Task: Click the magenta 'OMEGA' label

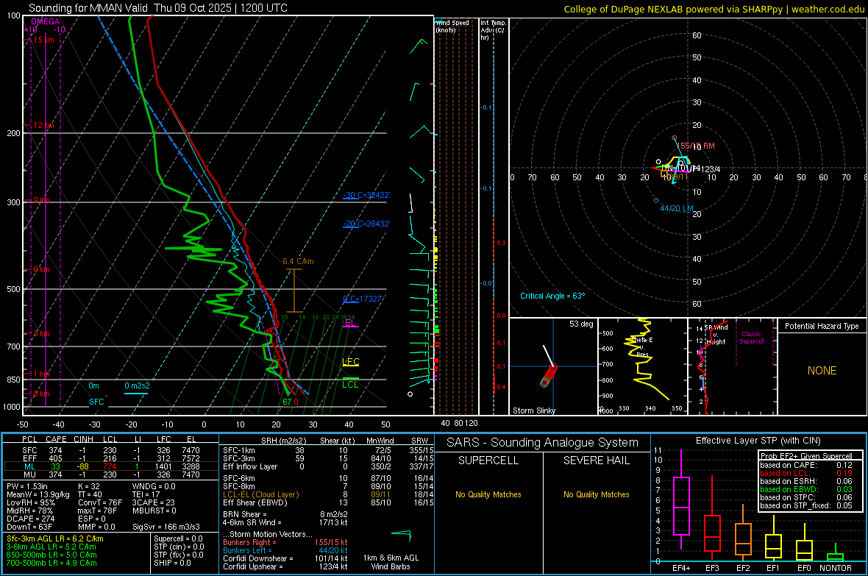Action: 46,21
